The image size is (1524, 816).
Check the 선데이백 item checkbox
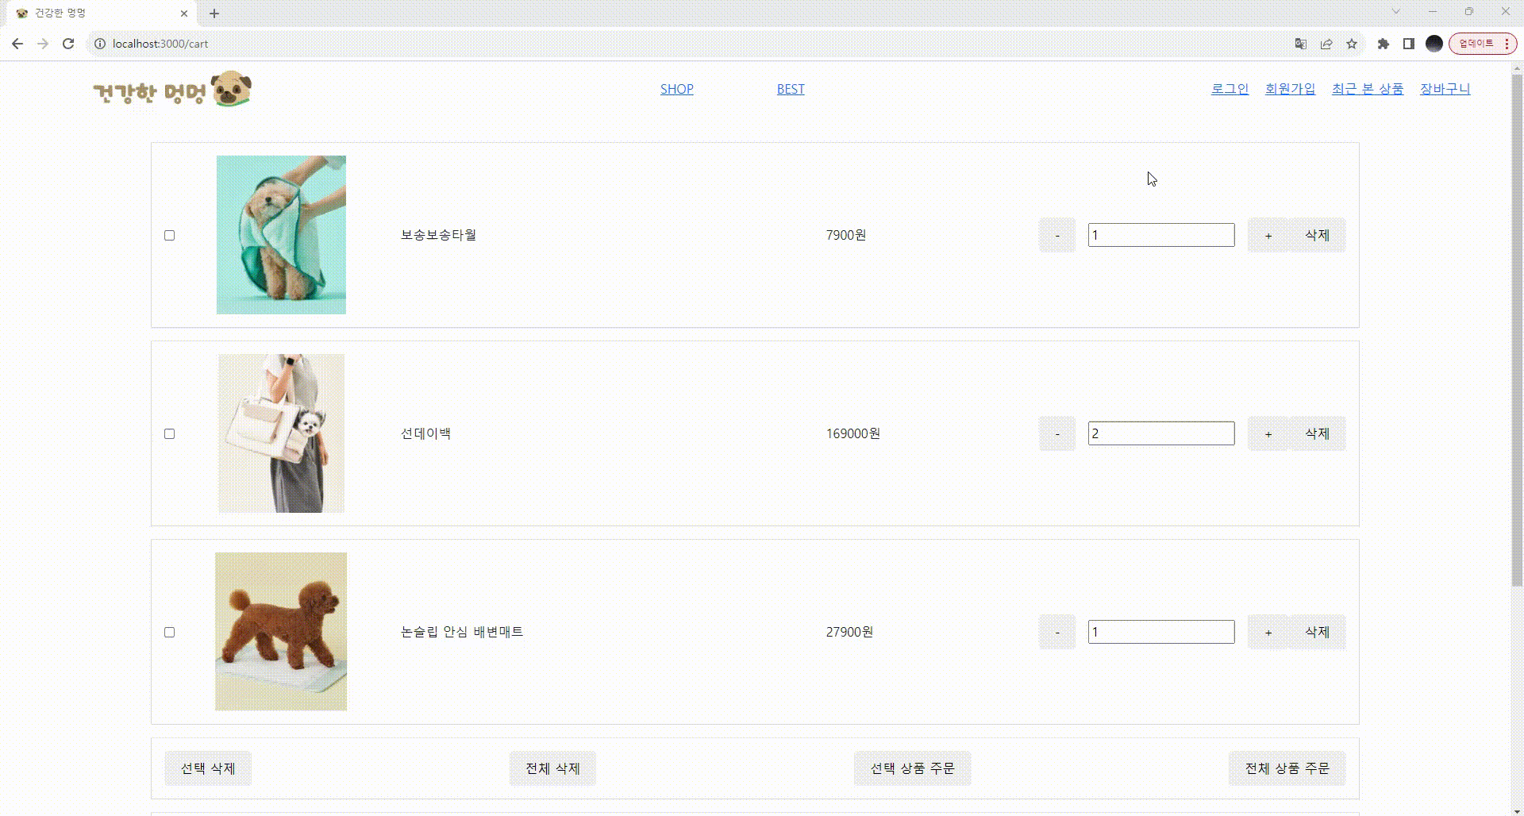pos(169,433)
